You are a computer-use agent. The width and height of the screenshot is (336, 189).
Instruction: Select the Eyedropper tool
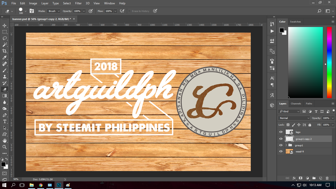pyautogui.click(x=4, y=57)
